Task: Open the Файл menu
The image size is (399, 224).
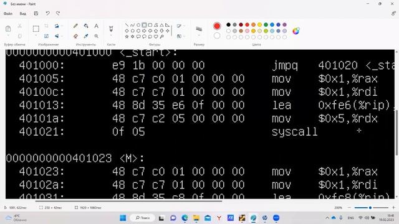Action: click(8, 14)
